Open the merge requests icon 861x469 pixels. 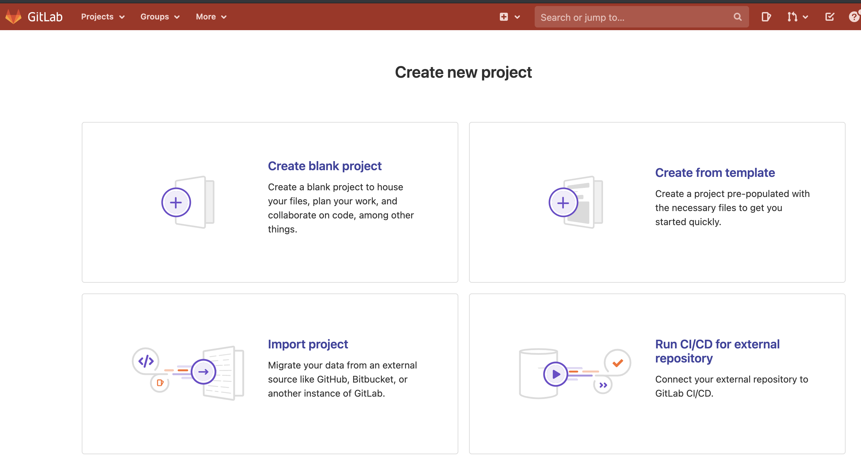(x=792, y=17)
